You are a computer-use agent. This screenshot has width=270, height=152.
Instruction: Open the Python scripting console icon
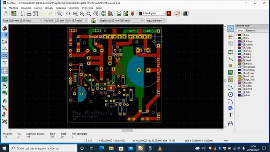186,14
